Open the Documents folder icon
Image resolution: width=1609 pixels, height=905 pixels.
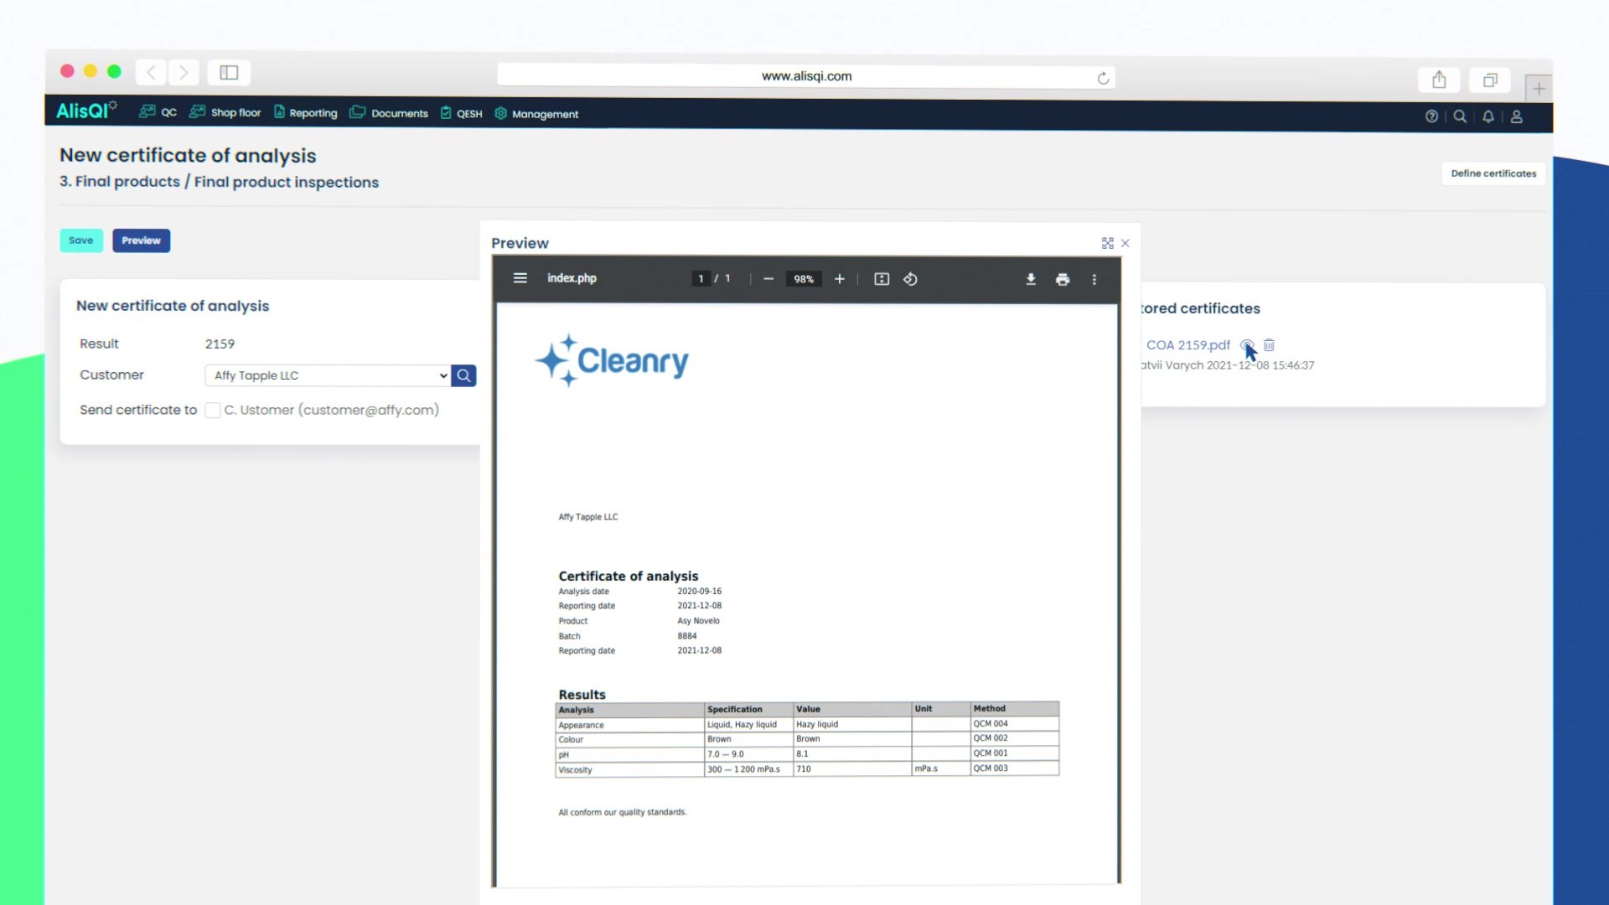pyautogui.click(x=357, y=111)
